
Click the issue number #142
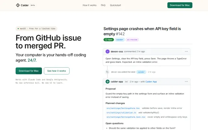[x=120, y=34]
